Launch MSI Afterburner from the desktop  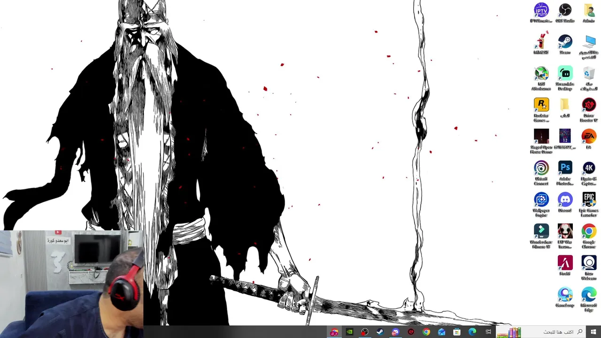[541, 78]
